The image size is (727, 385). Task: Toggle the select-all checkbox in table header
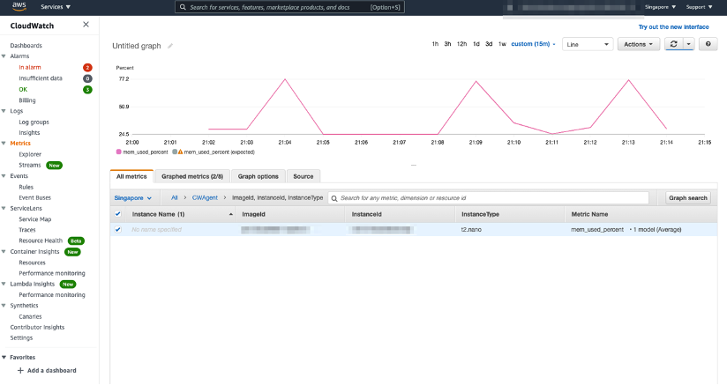point(117,214)
